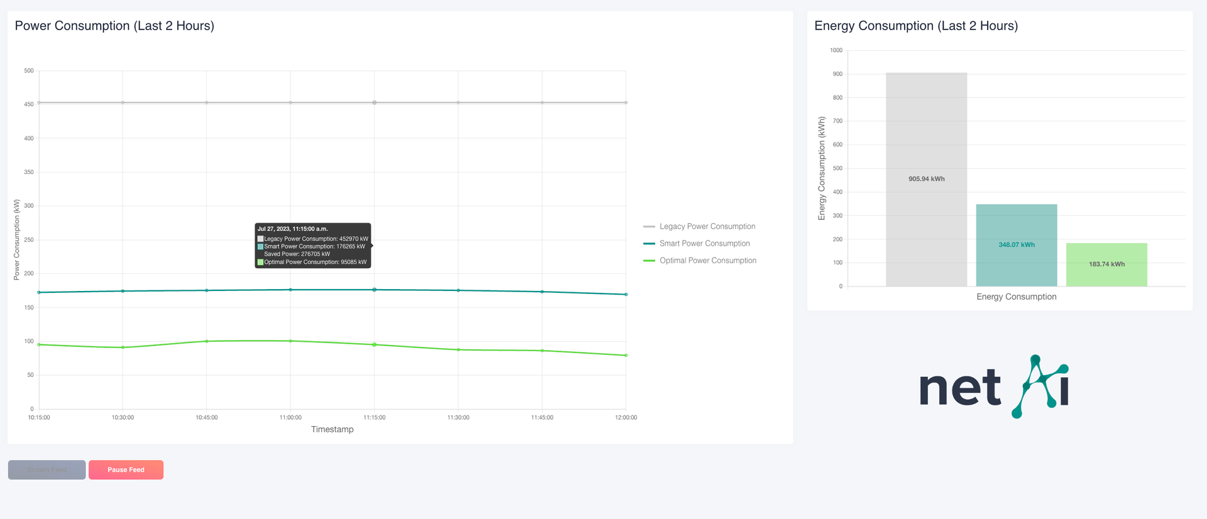Click the Power Consumption (Last 2 Hours) title
Image resolution: width=1207 pixels, height=519 pixels.
pos(114,26)
